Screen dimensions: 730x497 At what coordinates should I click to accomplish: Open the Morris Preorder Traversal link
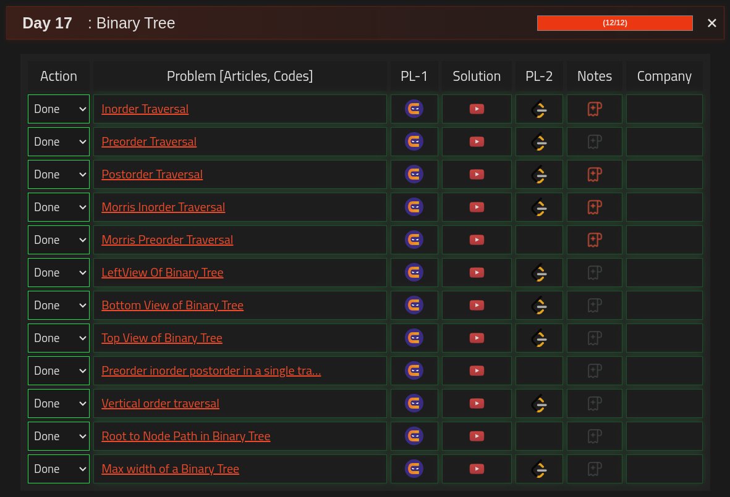(x=167, y=240)
